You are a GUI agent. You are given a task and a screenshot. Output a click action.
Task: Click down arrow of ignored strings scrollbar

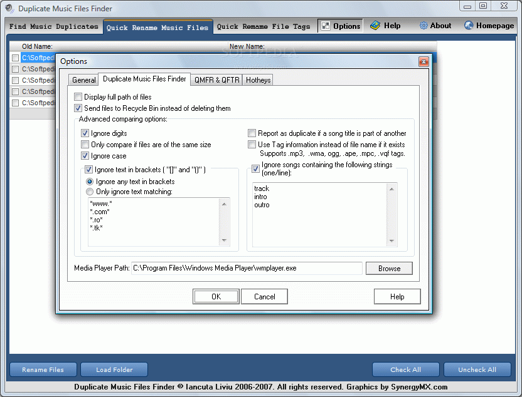[391, 241]
